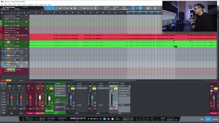Solo the Vocals mixer channel

point(23,88)
